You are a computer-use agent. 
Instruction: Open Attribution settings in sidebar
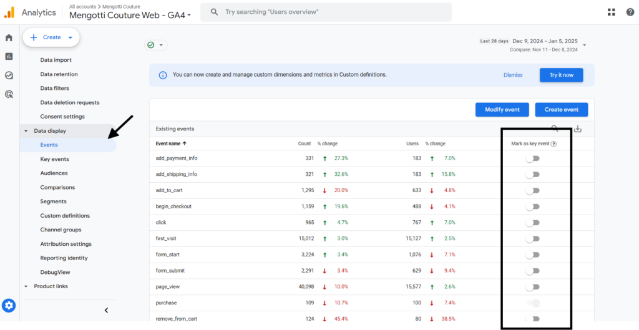66,244
